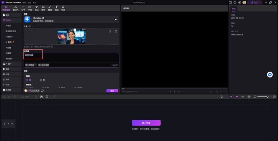Go to the next frame in player

click(x=179, y=92)
